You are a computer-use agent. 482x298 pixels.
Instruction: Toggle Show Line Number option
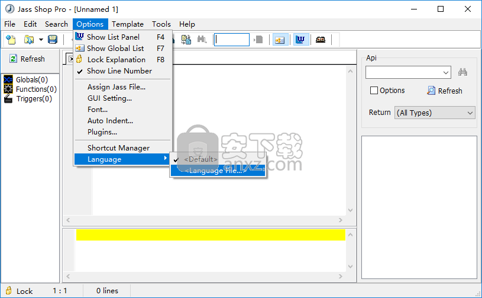click(122, 71)
